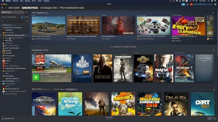This screenshot has width=218, height=122.
Task: Open World of Trucks news card
Action: tap(154, 26)
